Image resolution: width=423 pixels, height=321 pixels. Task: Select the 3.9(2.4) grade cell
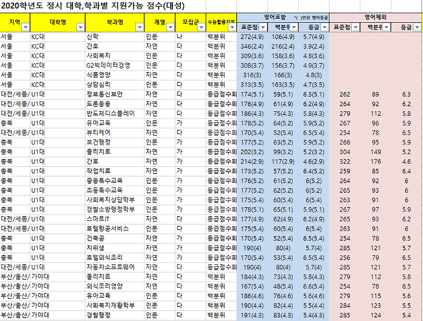tap(314, 47)
